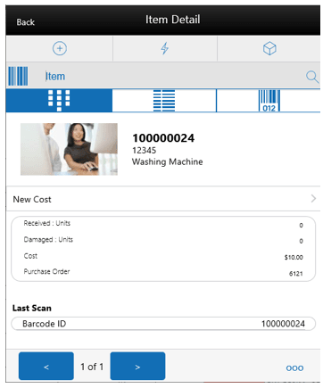The image size is (323, 388).
Task: Switch to the list view tab
Action: pos(164,101)
